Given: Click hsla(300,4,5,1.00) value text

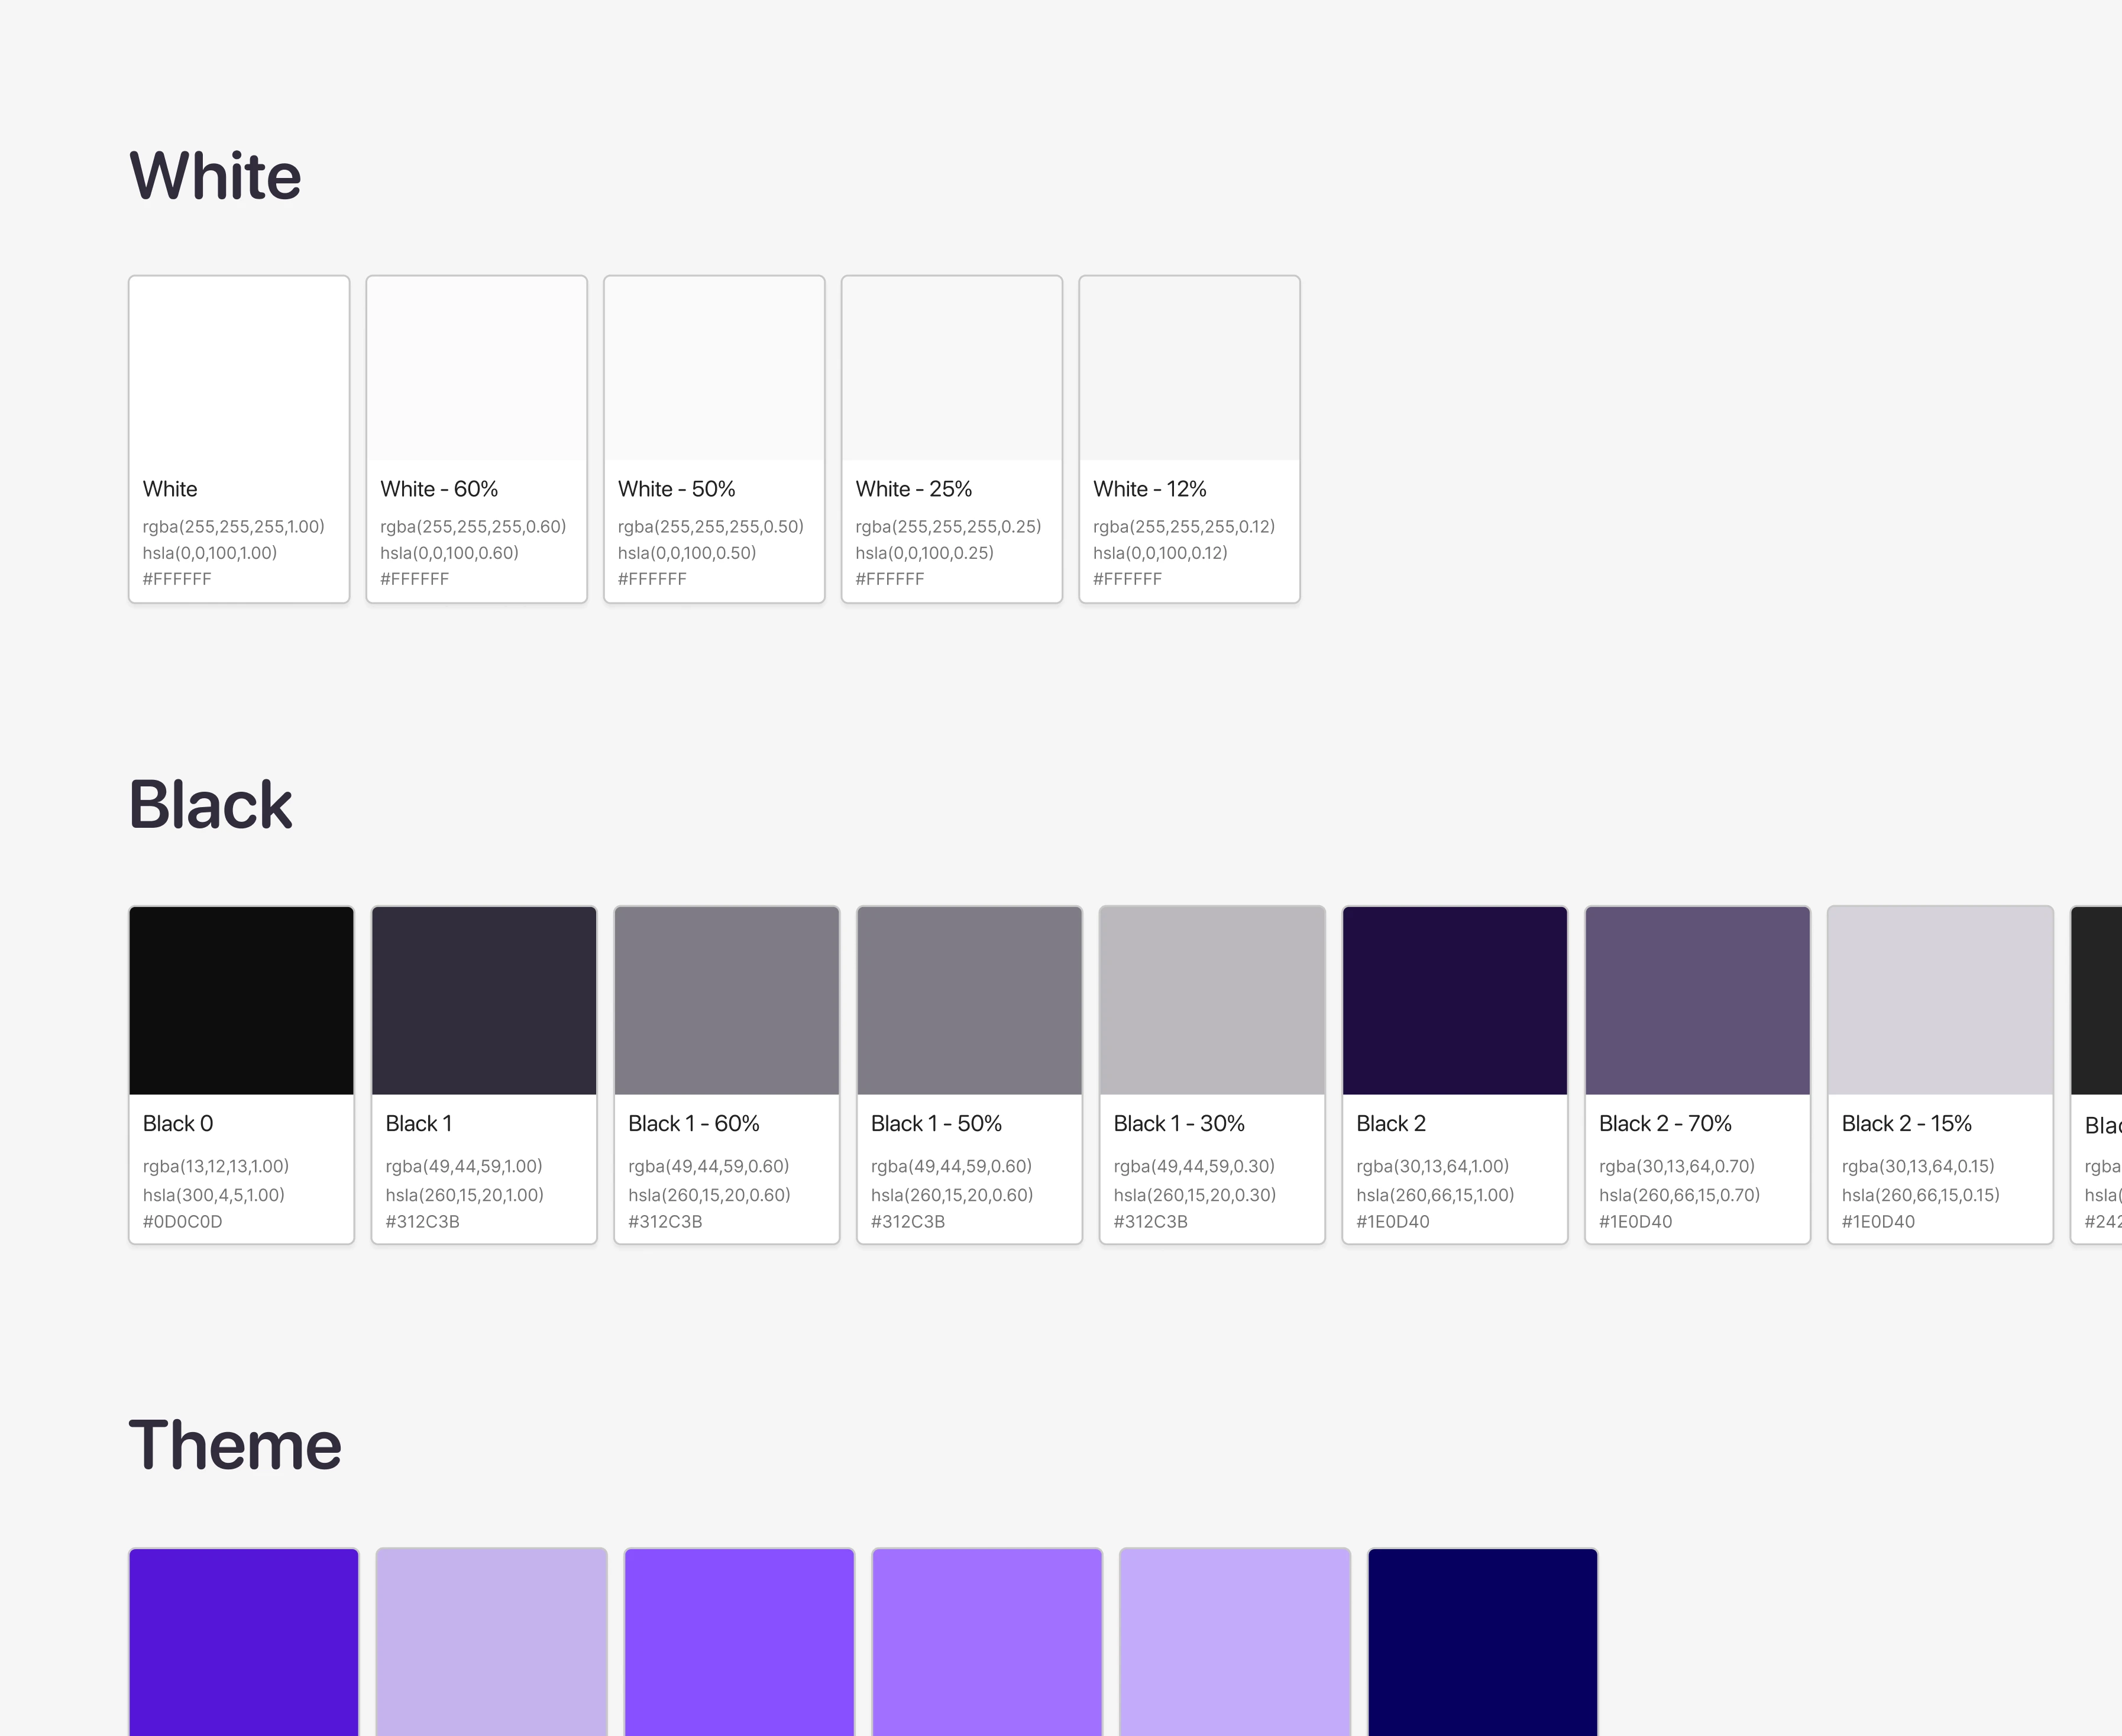Looking at the screenshot, I should point(214,1195).
